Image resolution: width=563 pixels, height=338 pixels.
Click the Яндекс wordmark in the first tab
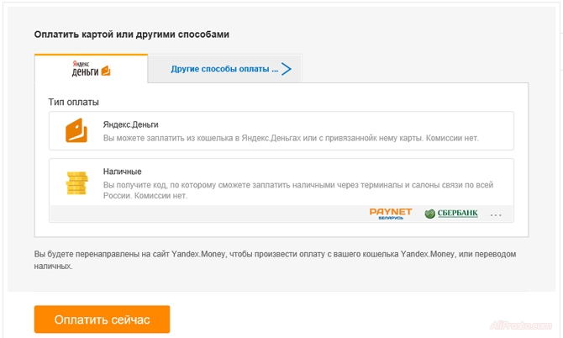(84, 62)
